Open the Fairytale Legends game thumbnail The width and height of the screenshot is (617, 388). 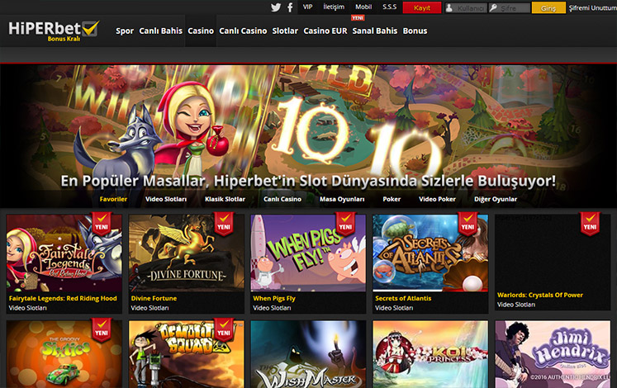(x=64, y=253)
